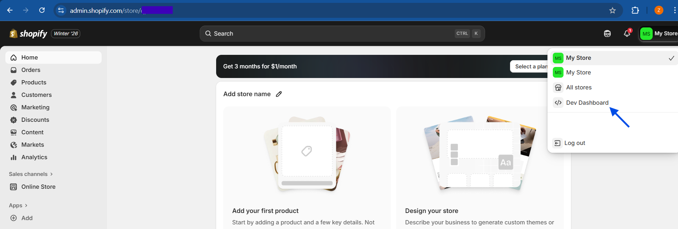Collapse the My Store account dropdown

pyautogui.click(x=658, y=33)
